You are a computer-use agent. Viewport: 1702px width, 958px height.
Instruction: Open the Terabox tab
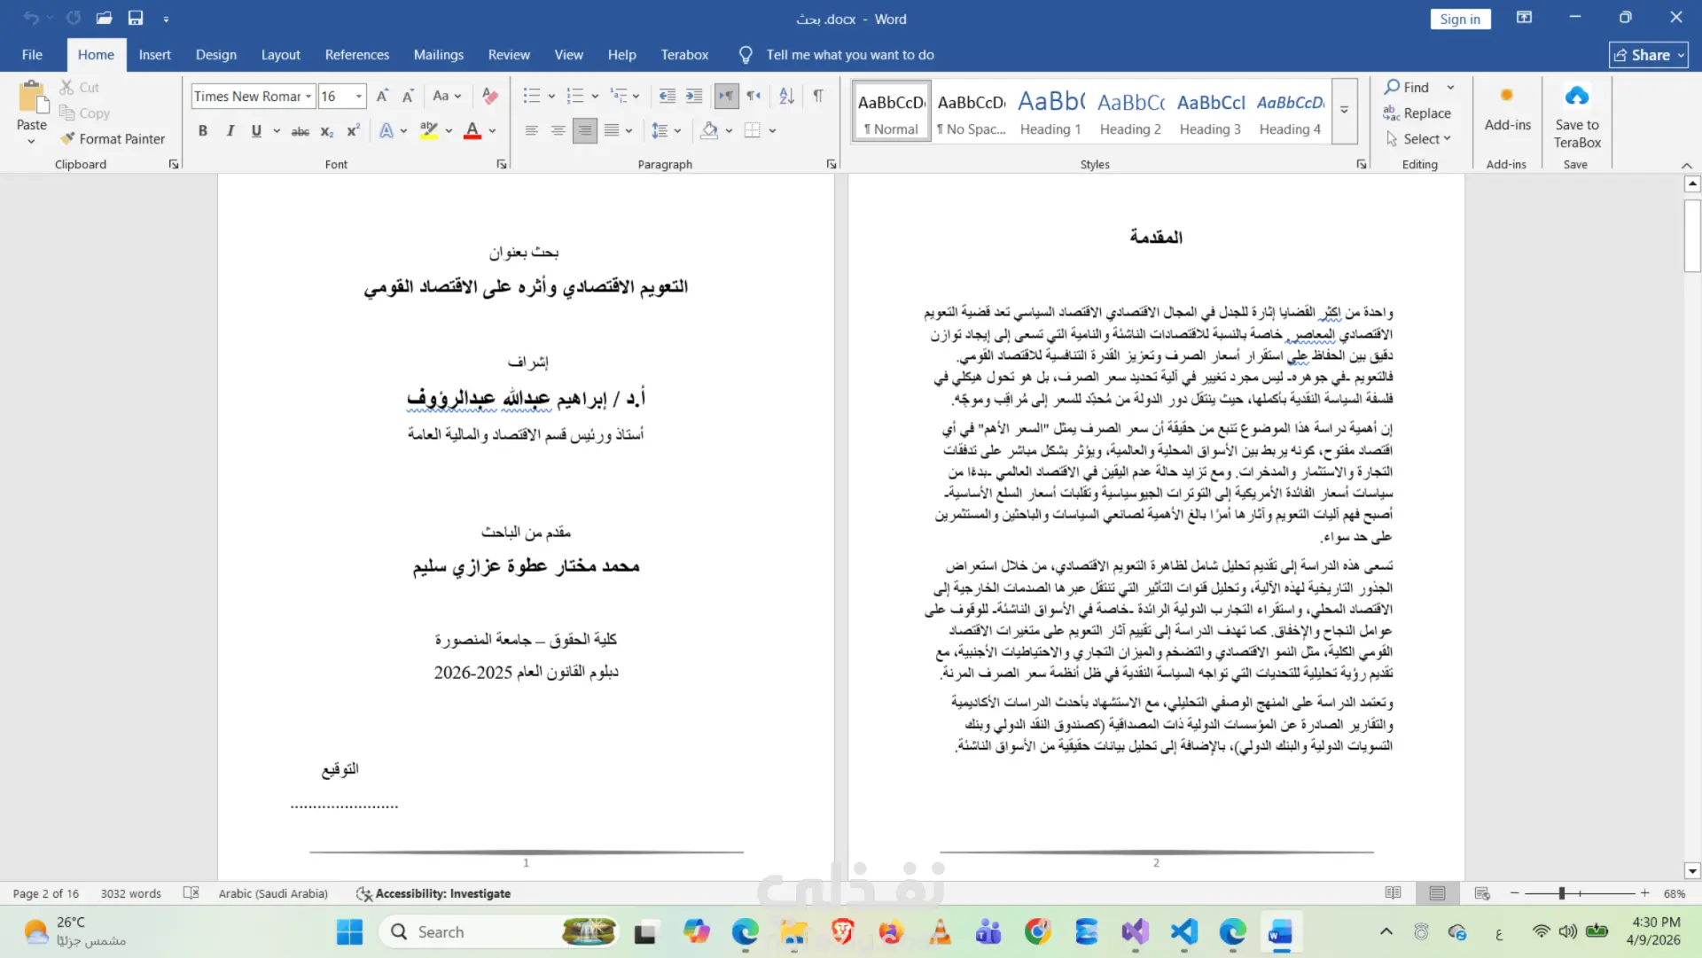(684, 55)
